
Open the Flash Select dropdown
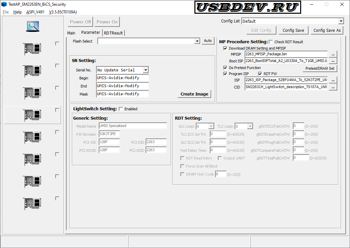coord(197,41)
